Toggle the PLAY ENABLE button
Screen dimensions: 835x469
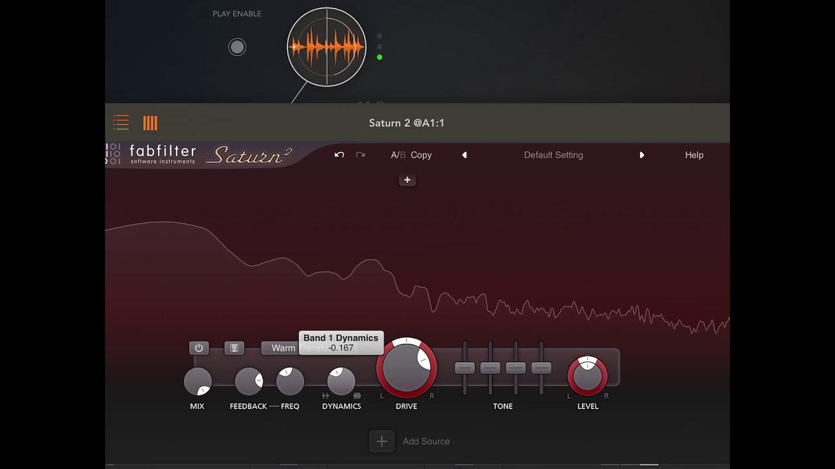(x=237, y=47)
